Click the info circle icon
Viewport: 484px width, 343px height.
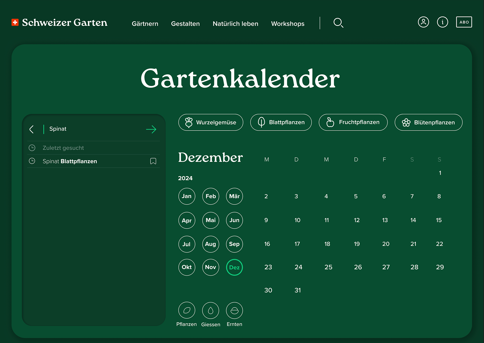[442, 22]
